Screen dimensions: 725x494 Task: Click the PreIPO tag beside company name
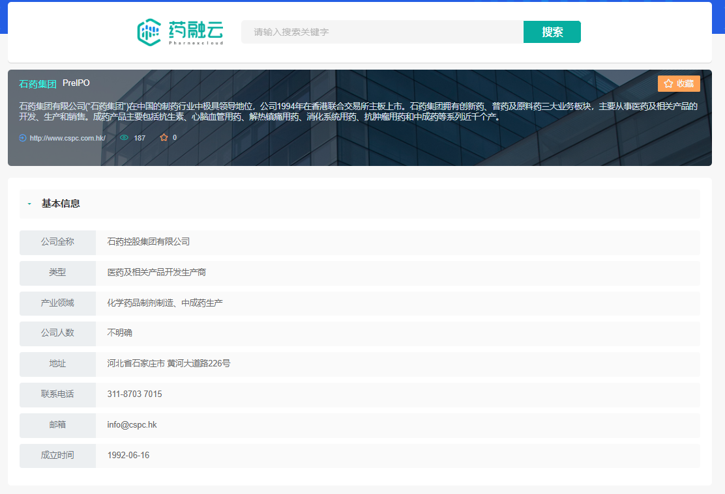76,83
